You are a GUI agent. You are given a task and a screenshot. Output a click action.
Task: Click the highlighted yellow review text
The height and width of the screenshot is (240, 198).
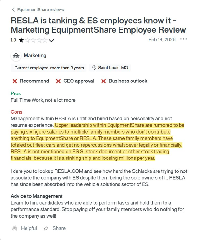pyautogui.click(x=97, y=141)
